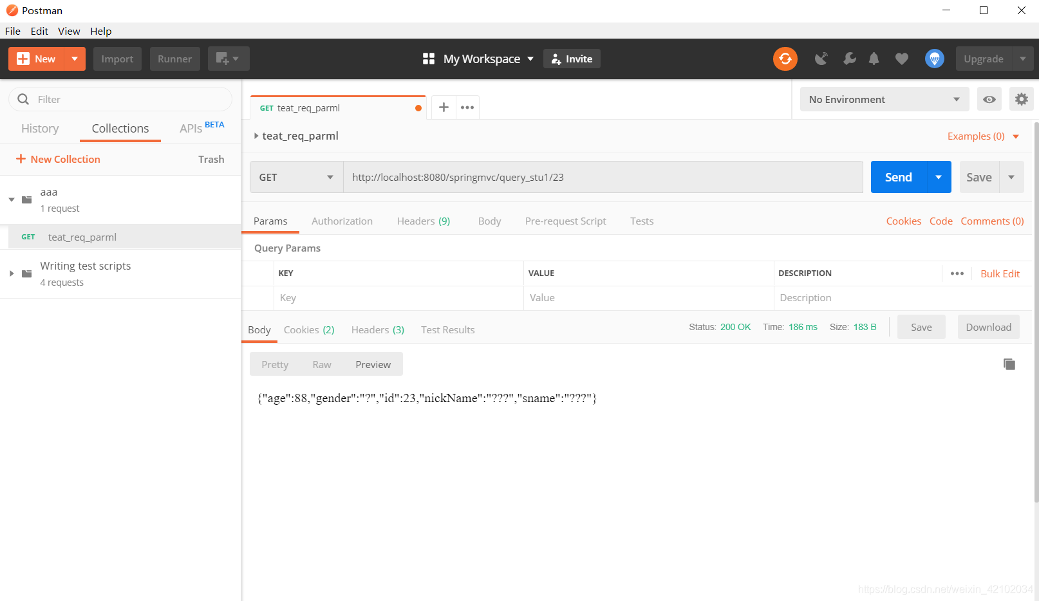Open dropdown arrow next to New button

click(75, 59)
